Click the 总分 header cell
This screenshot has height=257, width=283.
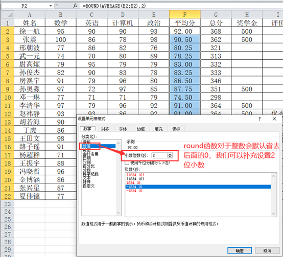click(216, 23)
